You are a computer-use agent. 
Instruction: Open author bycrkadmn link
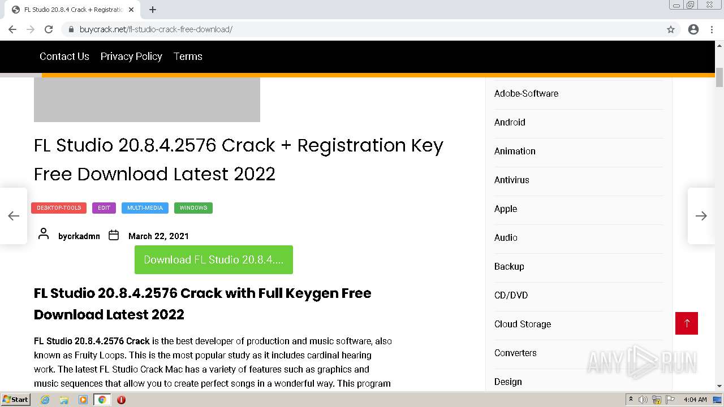(x=79, y=236)
